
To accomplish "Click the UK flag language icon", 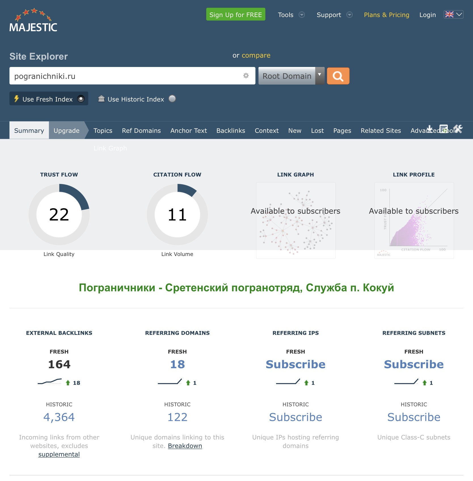I will [449, 14].
